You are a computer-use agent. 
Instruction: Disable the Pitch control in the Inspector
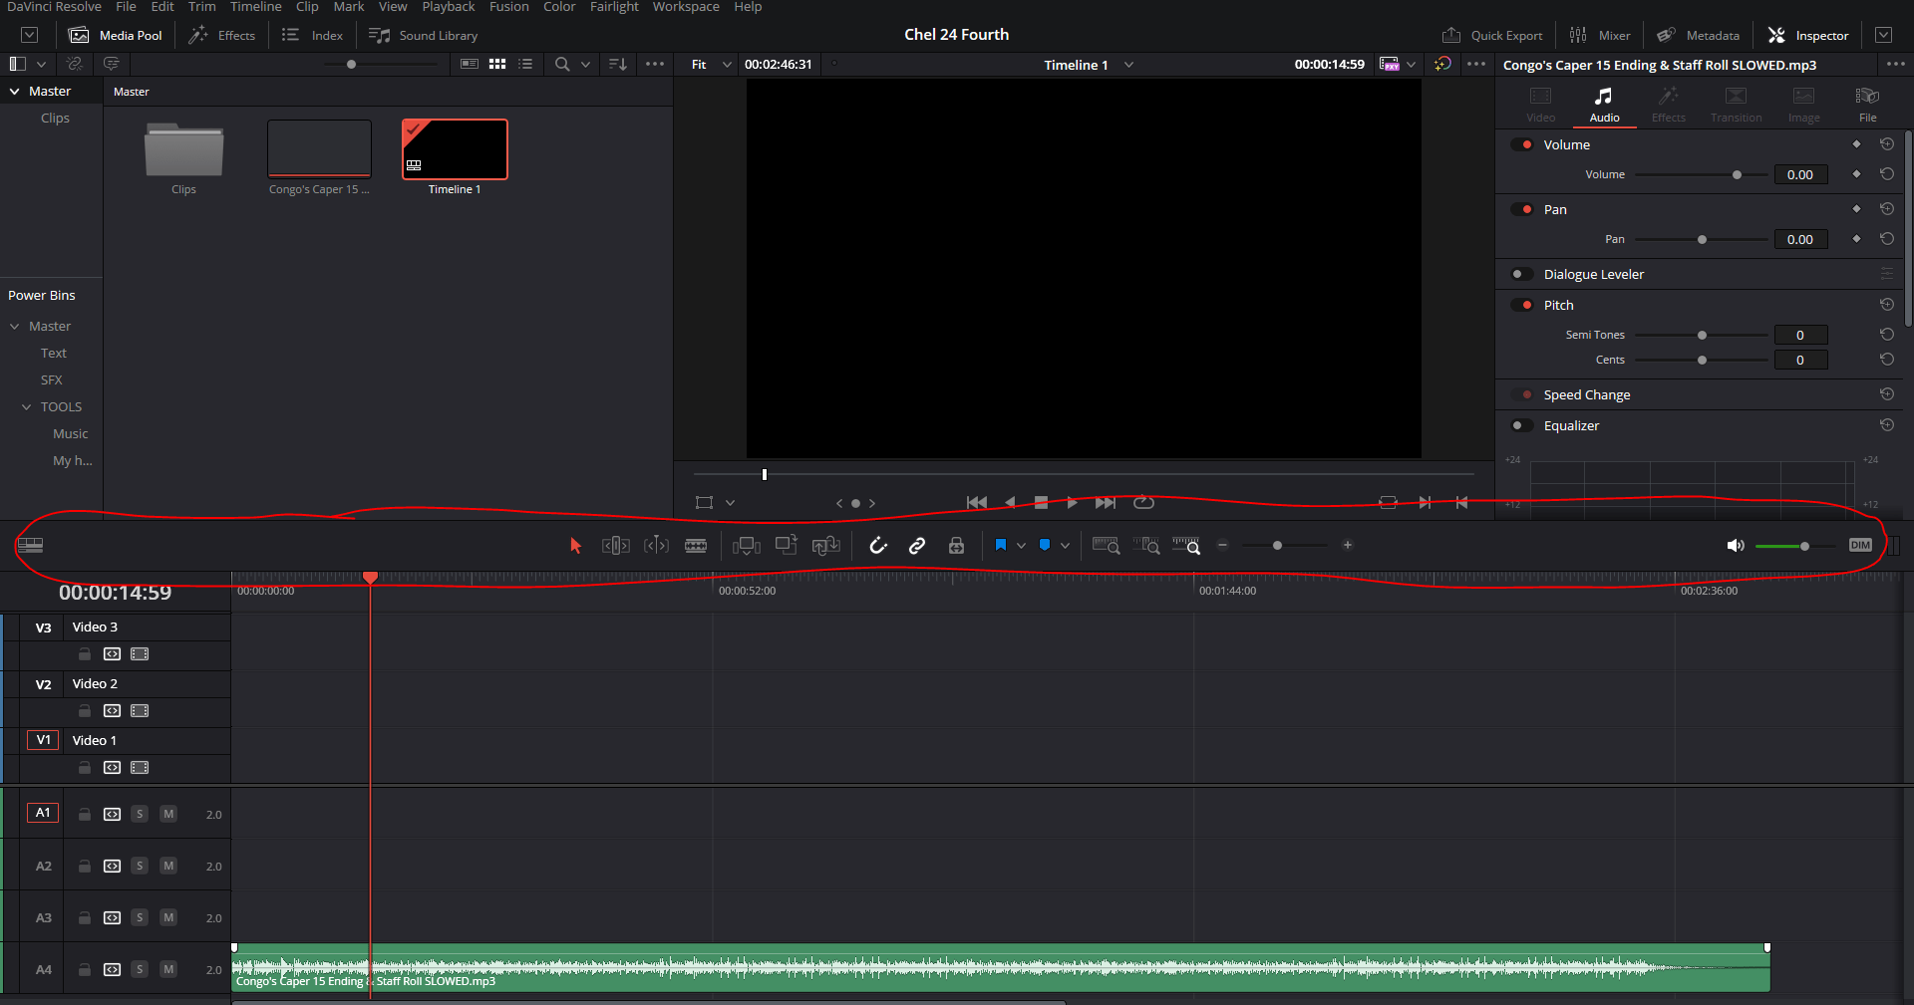(1523, 305)
